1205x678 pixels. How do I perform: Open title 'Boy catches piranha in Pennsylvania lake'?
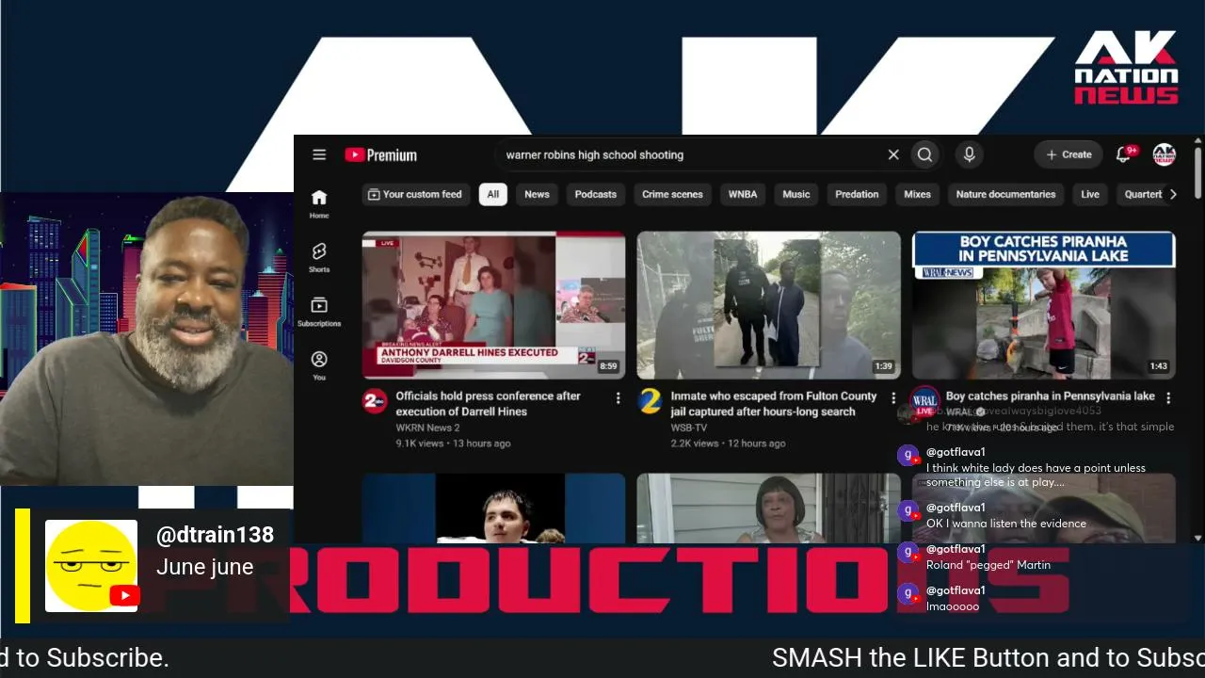(x=1050, y=396)
